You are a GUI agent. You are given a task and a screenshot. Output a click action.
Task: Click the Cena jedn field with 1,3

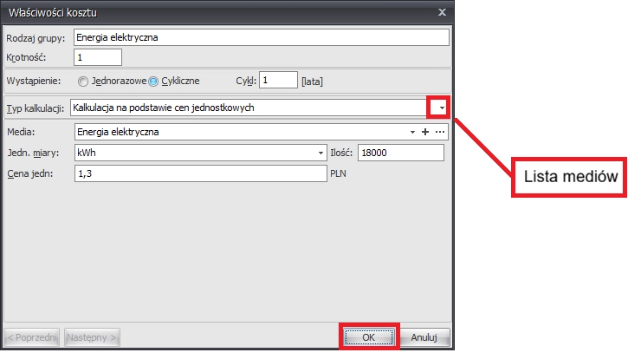click(197, 173)
